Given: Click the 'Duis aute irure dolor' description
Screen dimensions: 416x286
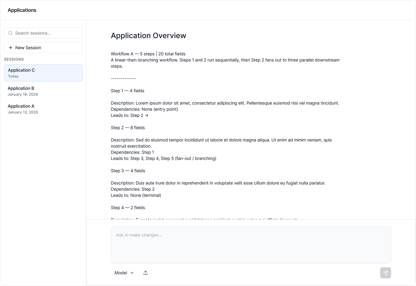Looking at the screenshot, I should tap(218, 183).
